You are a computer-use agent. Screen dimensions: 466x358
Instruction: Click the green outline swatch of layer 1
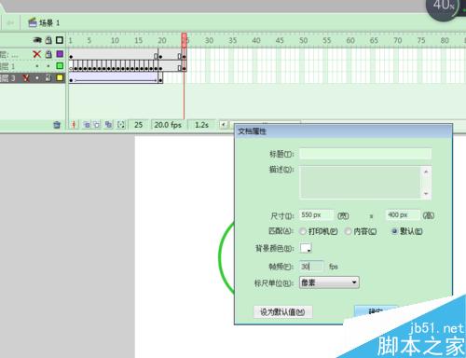point(60,66)
